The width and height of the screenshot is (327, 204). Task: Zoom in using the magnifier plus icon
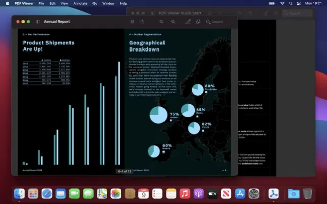pos(174,22)
